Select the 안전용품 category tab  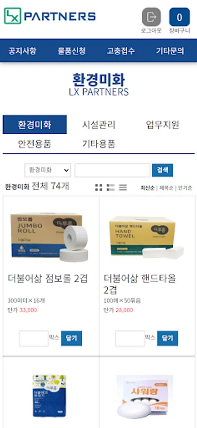(35, 144)
